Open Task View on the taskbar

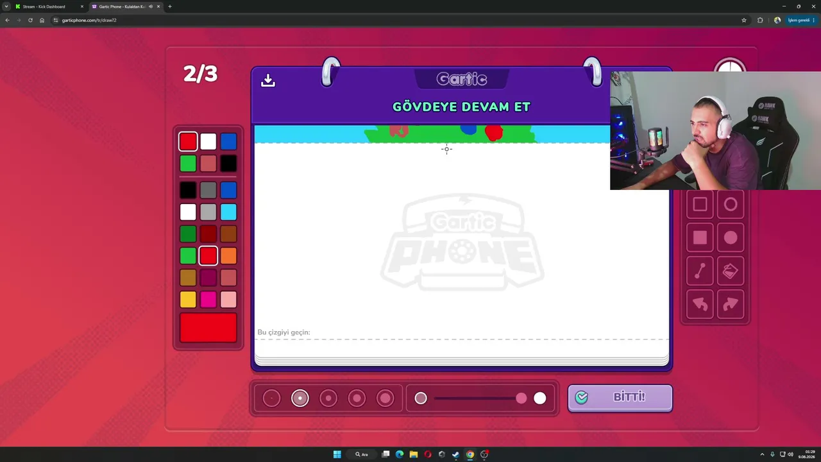[x=385, y=454]
